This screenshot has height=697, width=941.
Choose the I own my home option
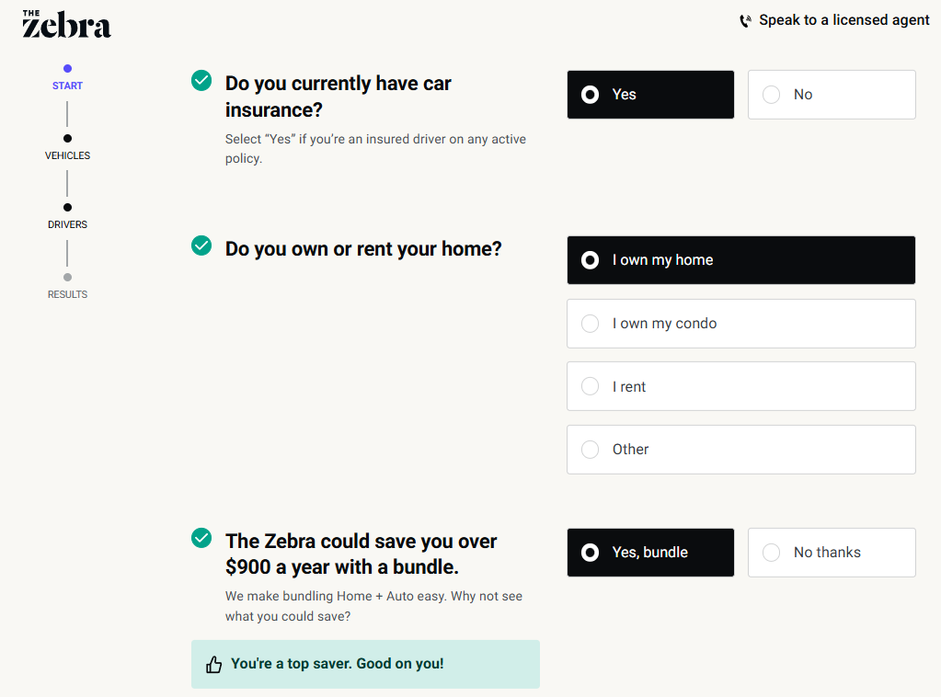[740, 260]
